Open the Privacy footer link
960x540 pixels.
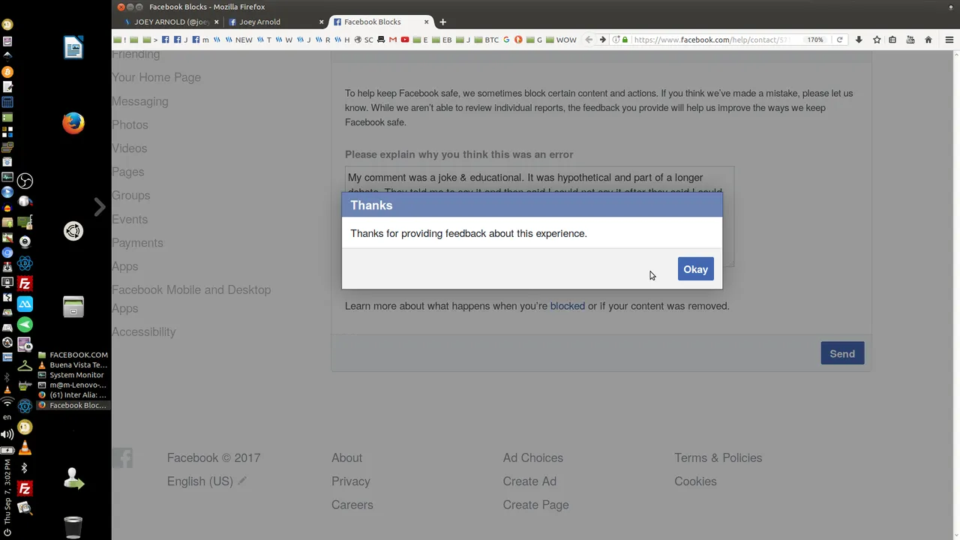[351, 481]
